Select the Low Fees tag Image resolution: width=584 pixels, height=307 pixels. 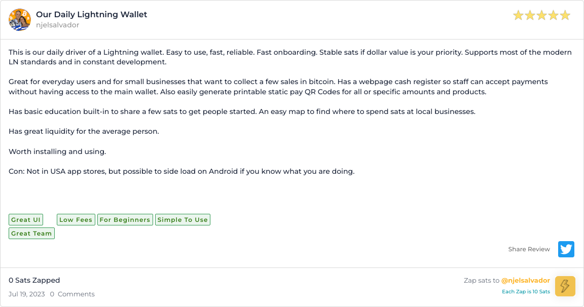click(76, 220)
